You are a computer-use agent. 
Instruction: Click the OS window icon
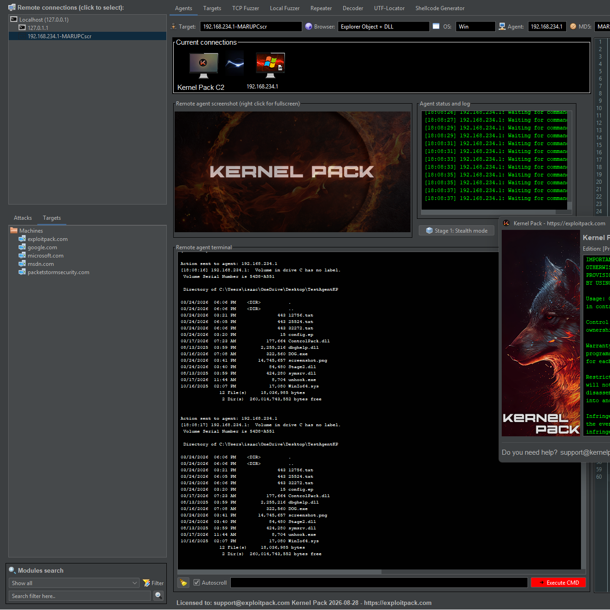pyautogui.click(x=436, y=26)
